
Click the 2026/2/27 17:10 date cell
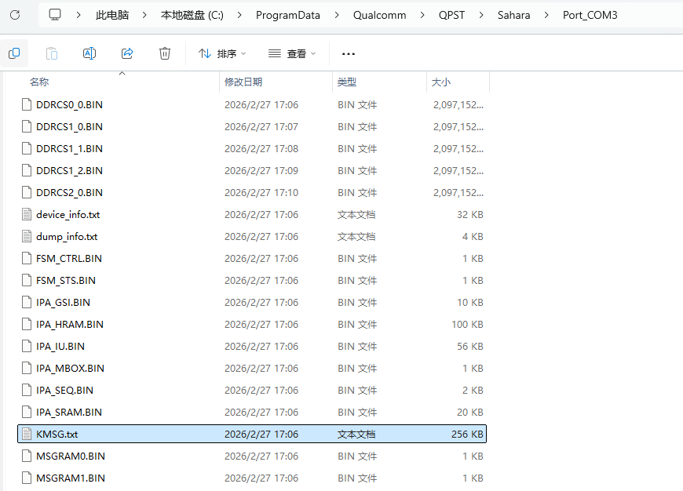pyautogui.click(x=261, y=192)
